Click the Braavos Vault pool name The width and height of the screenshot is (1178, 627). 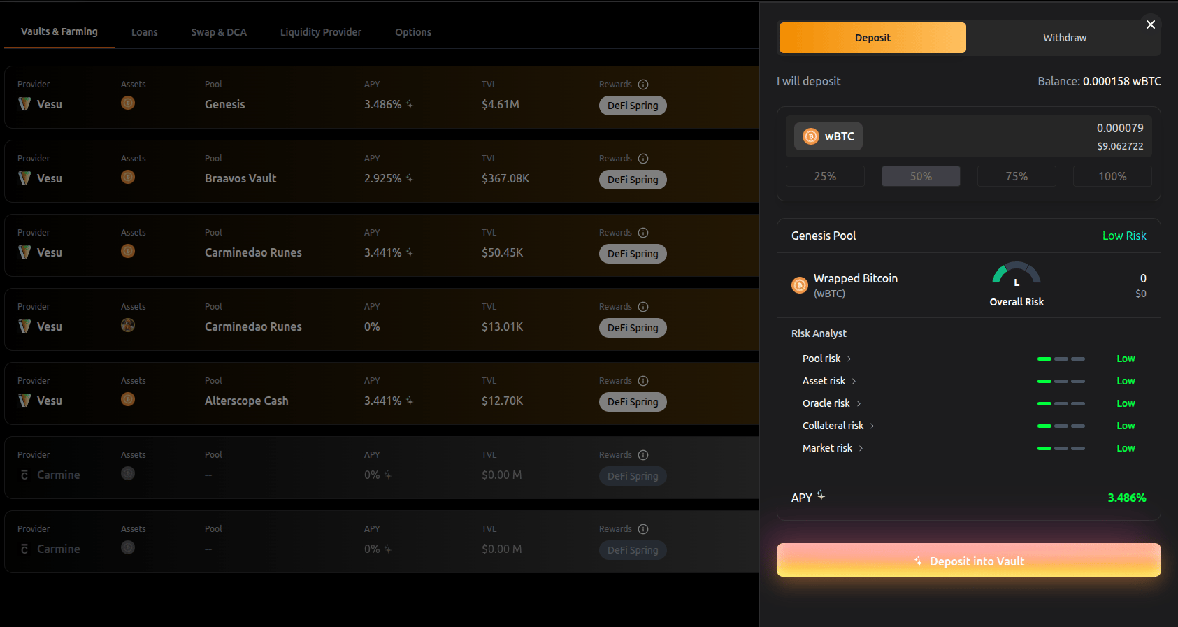(x=240, y=178)
